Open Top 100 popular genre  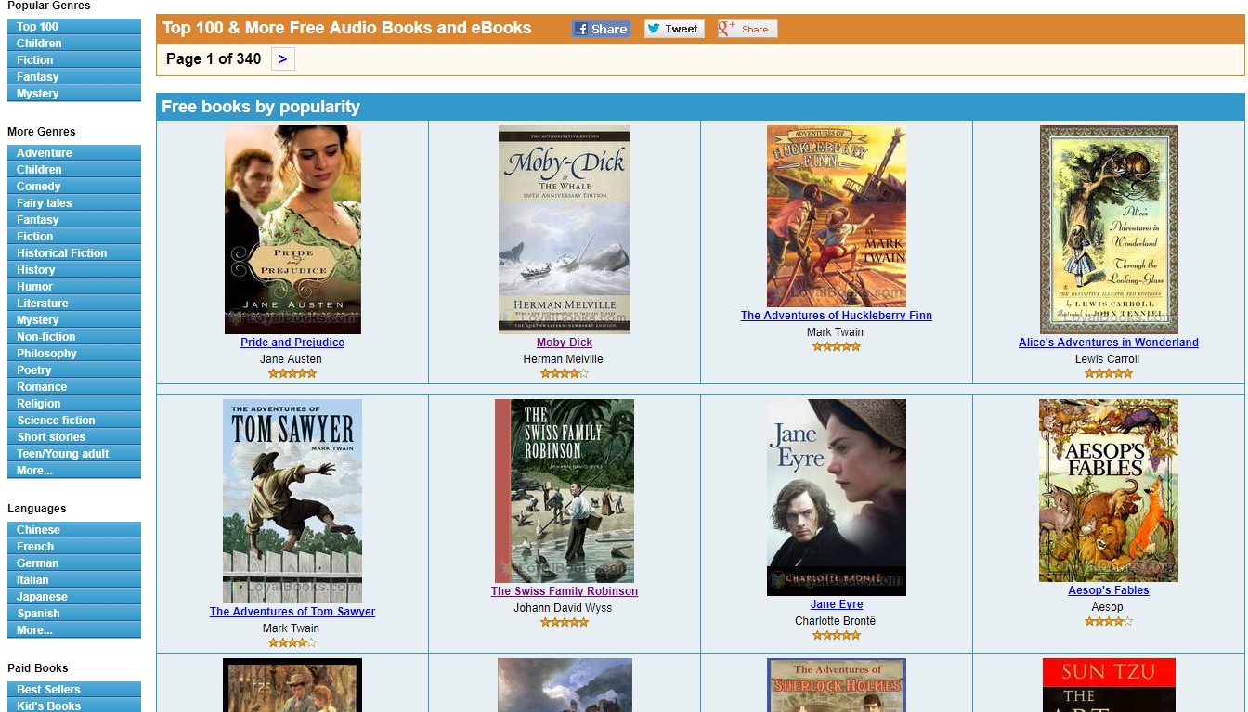click(74, 27)
